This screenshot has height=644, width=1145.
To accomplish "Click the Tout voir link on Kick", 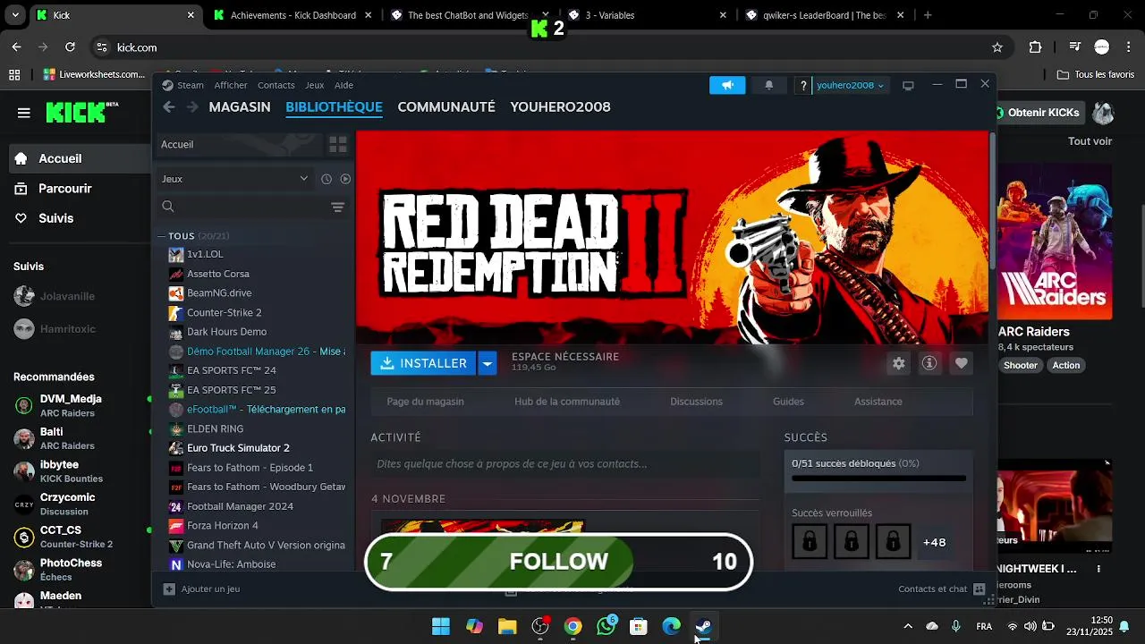I will 1090,141.
